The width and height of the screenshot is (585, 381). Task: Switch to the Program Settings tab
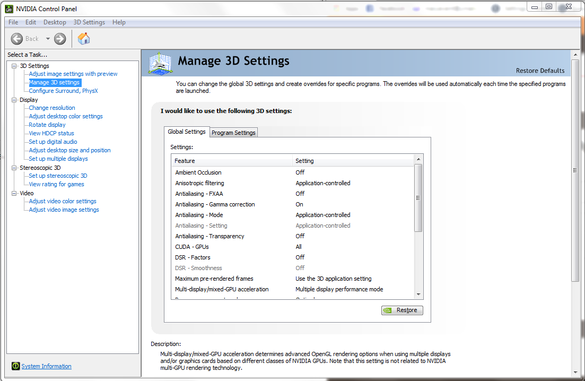233,133
